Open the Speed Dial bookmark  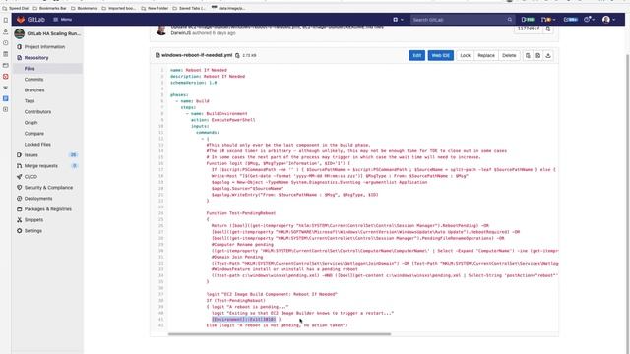(16, 8)
